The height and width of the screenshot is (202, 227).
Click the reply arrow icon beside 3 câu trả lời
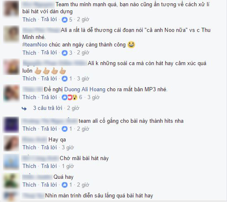pyautogui.click(x=24, y=109)
